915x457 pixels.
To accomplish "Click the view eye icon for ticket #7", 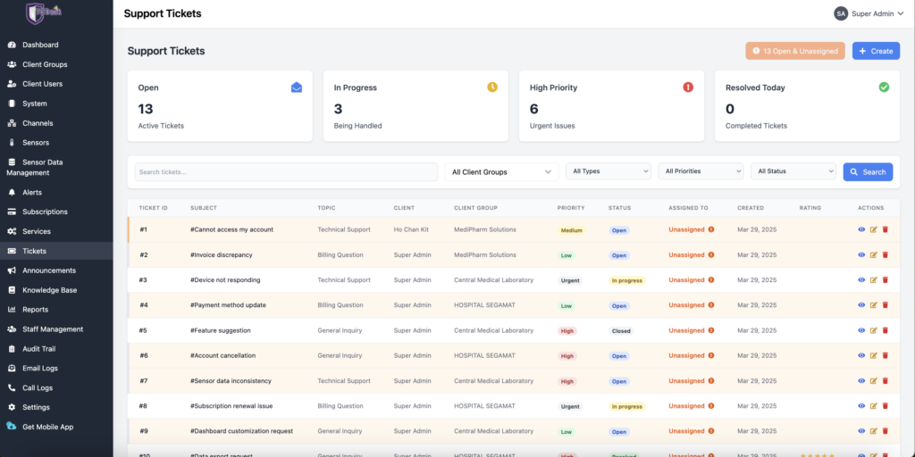I will tap(861, 381).
